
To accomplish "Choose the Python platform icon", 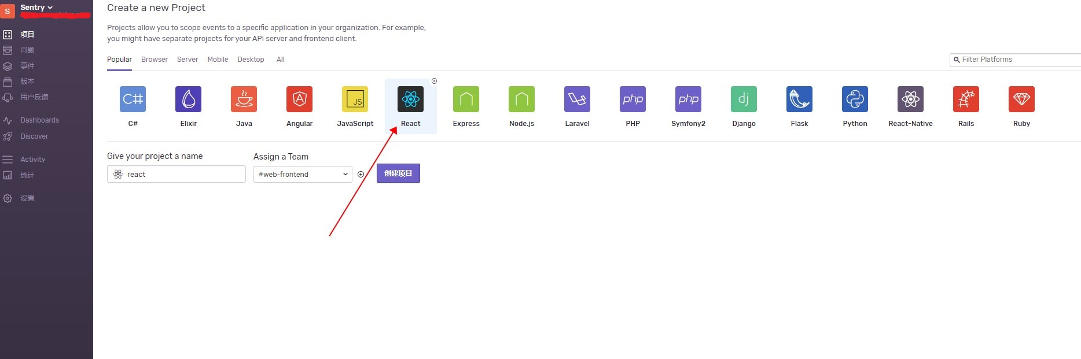I will click(x=855, y=99).
